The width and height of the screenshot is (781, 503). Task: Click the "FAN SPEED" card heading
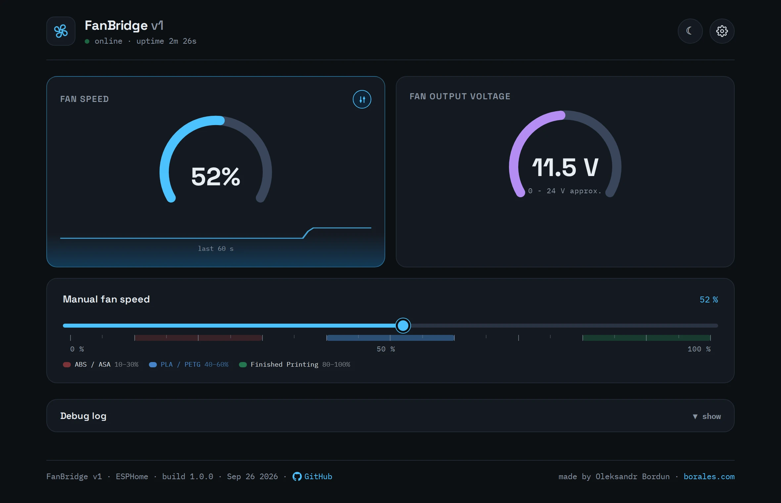(x=84, y=99)
